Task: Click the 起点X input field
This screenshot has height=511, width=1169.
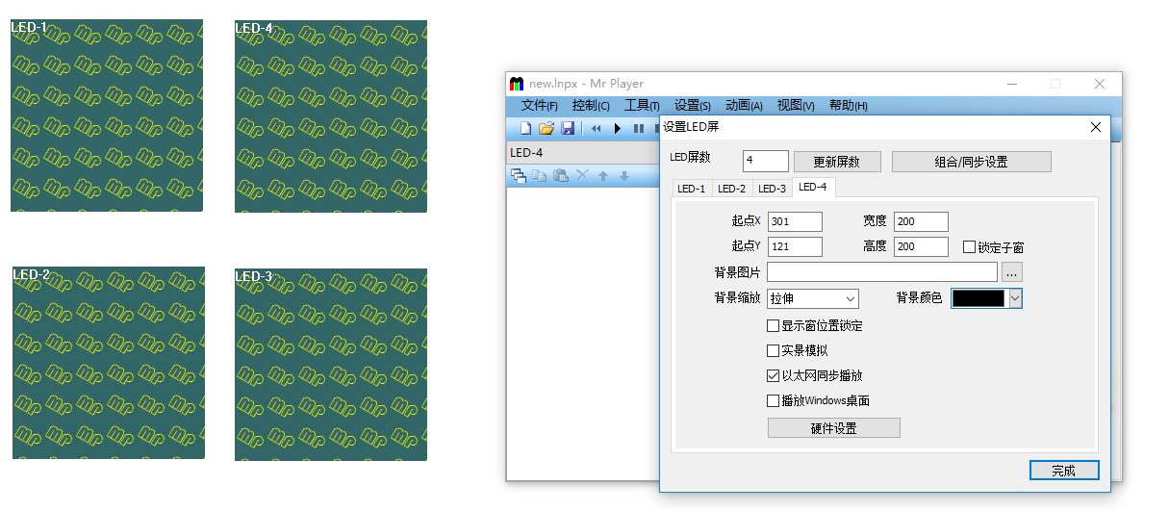Action: [x=795, y=222]
